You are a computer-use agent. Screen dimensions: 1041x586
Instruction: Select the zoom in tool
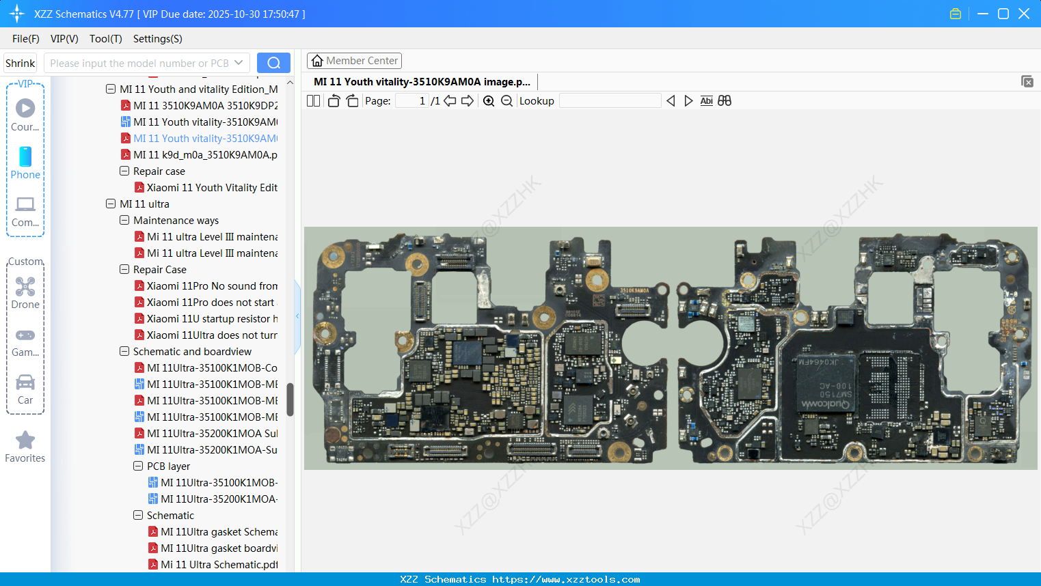coord(489,100)
